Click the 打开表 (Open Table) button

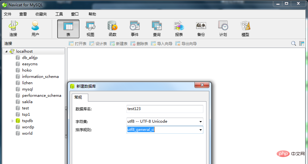pyautogui.click(x=77, y=44)
